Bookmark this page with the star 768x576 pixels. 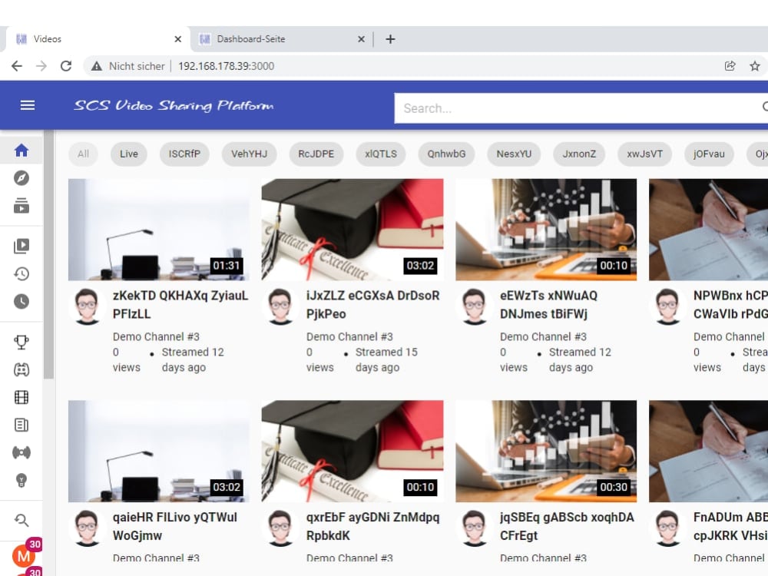pos(755,66)
